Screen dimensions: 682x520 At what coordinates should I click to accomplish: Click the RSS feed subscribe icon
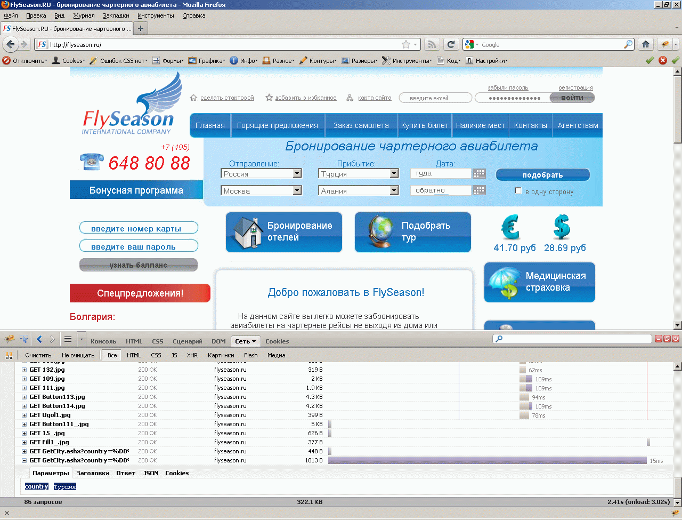click(x=432, y=44)
